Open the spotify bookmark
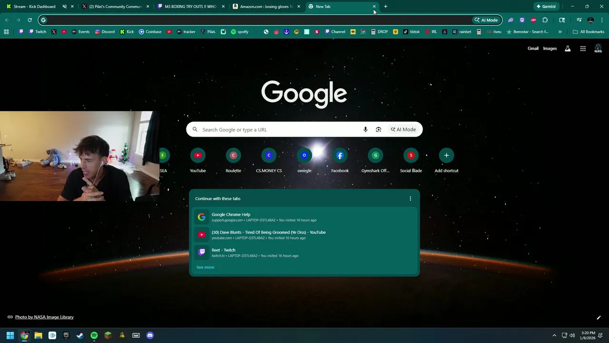Viewport: 609px width, 343px height. point(240,32)
